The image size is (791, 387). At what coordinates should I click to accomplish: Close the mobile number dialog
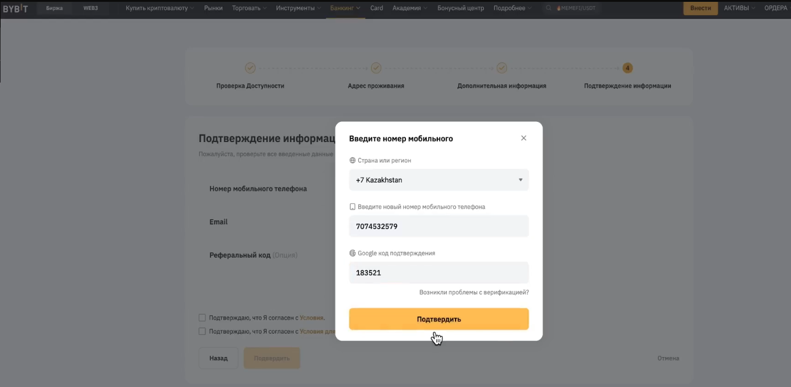point(524,138)
